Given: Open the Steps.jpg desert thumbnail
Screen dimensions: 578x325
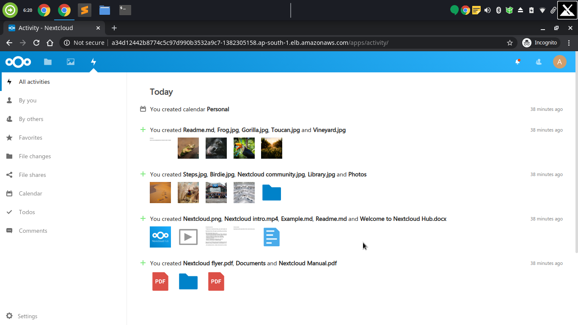Looking at the screenshot, I should coord(160,193).
